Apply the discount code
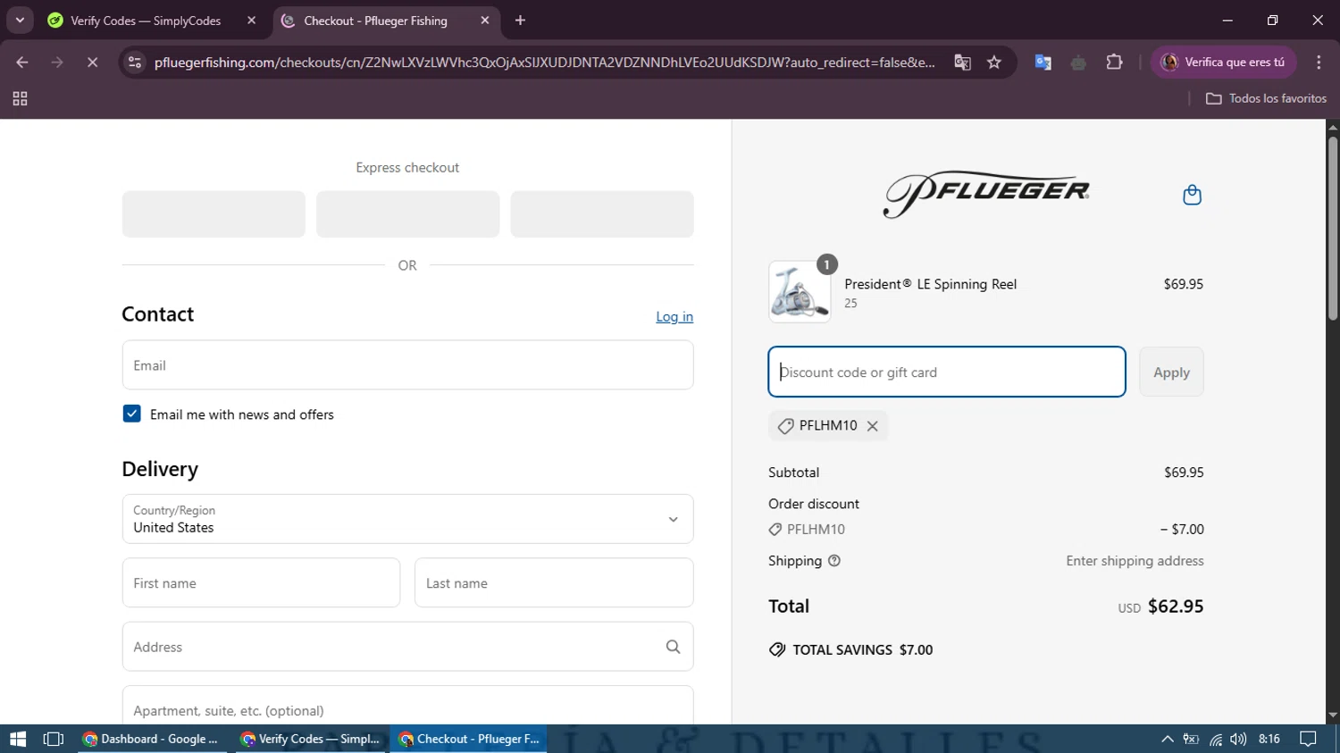This screenshot has width=1340, height=753. click(1171, 372)
